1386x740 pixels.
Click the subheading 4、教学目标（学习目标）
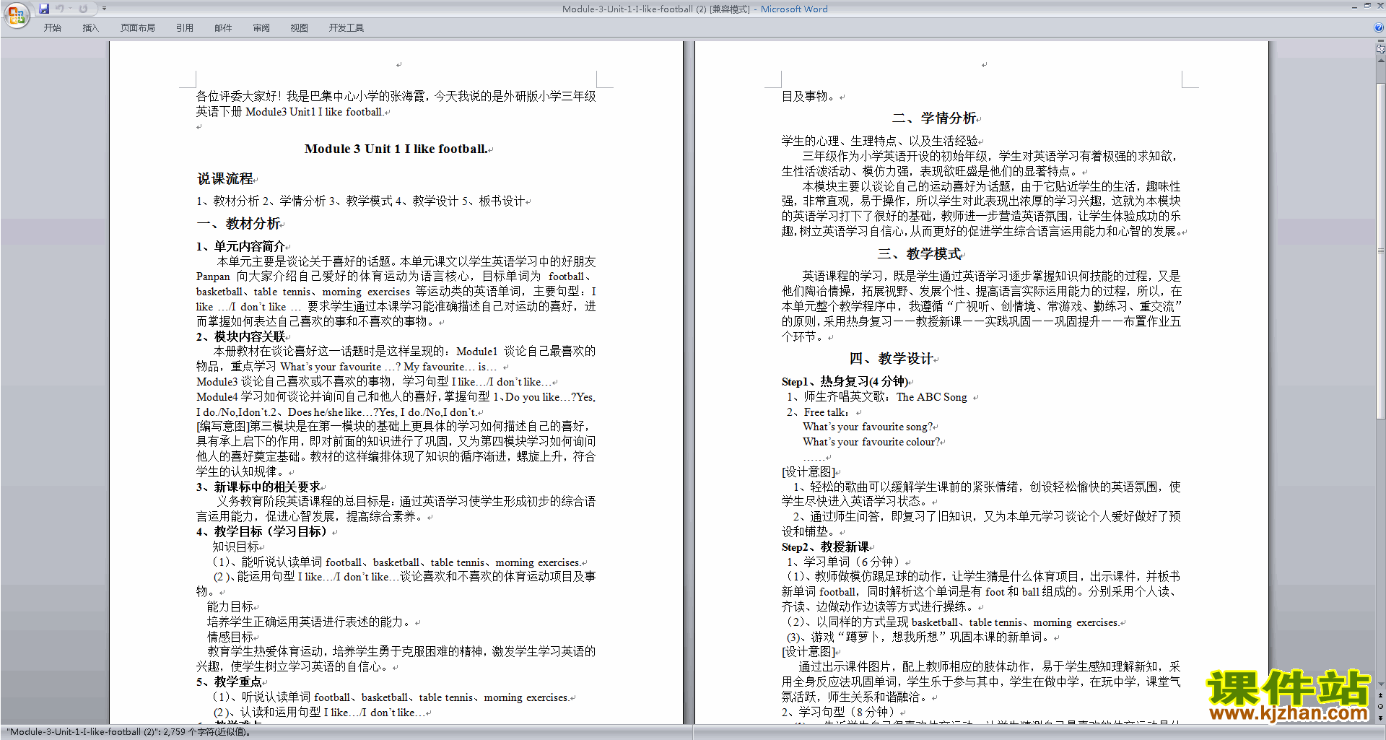[264, 531]
